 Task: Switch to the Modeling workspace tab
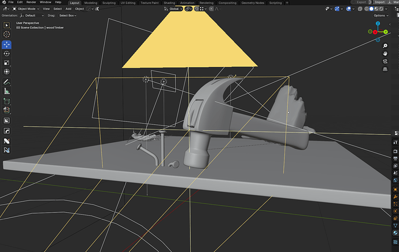tap(91, 3)
